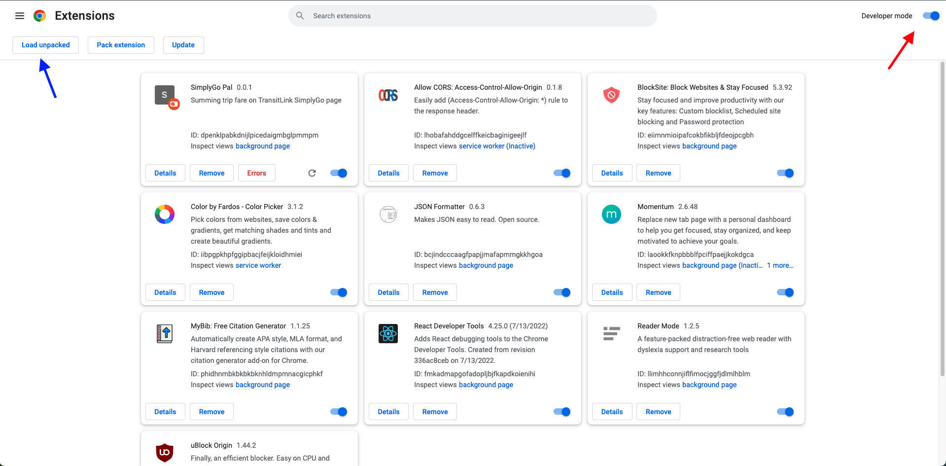Disable the MyBib extension
Viewport: 946px width, 466px height.
click(339, 412)
